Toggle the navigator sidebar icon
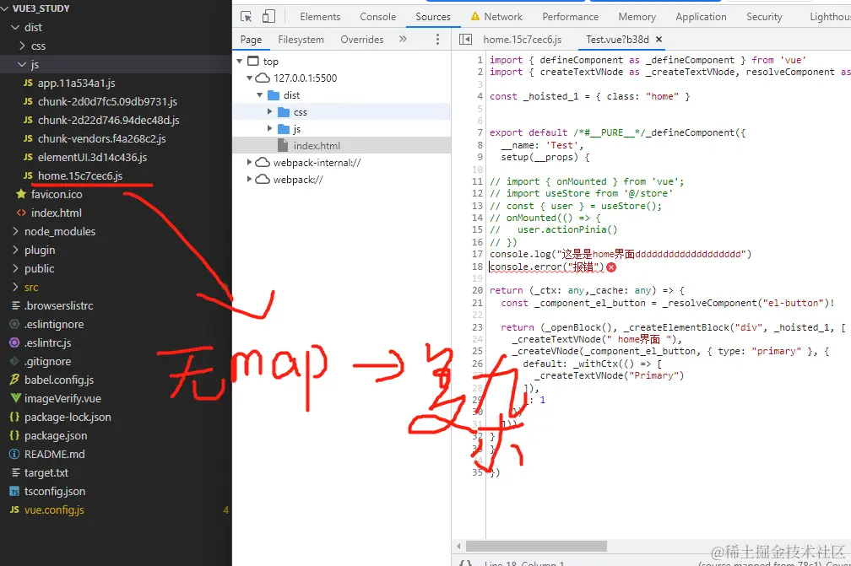Image resolution: width=851 pixels, height=566 pixels. [465, 39]
